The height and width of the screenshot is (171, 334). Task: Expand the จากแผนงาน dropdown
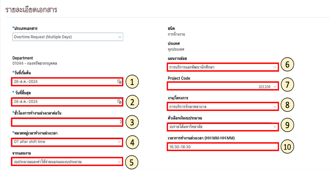coord(120,162)
